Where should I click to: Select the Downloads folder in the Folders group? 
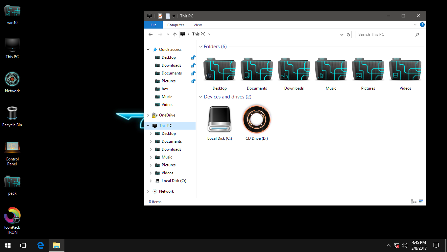(x=294, y=74)
